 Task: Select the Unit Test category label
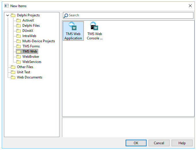tap(24, 72)
